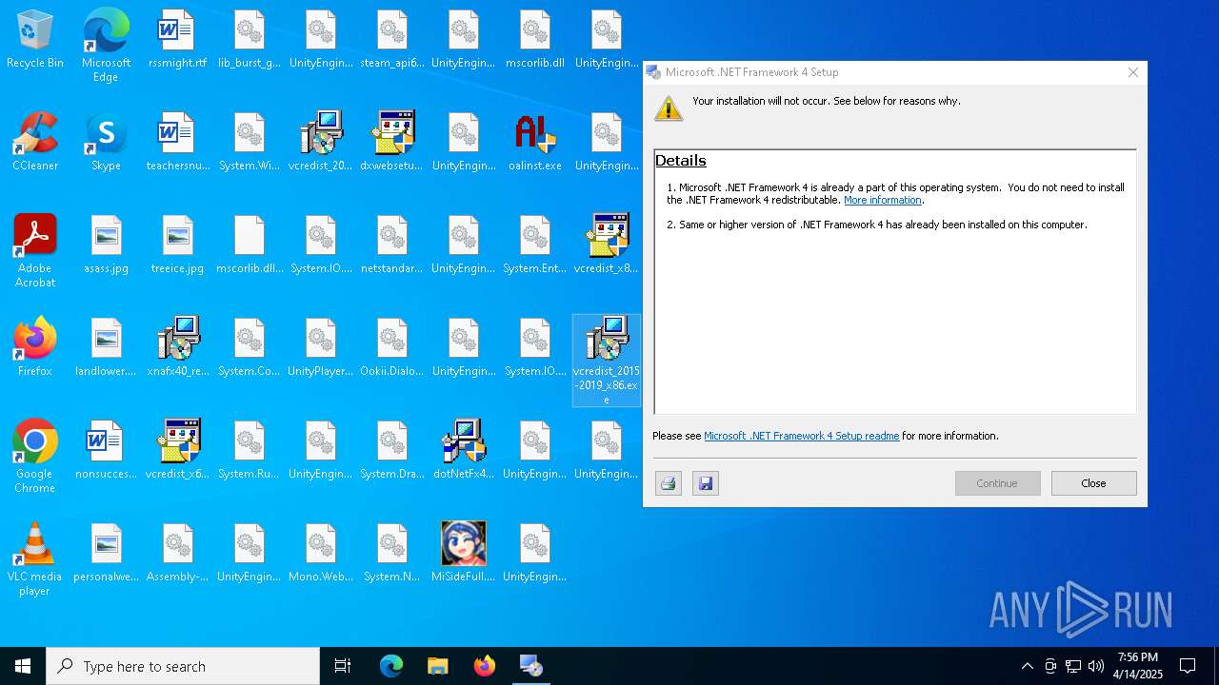Select the vcredist_2015-2019_x86.exe icon
This screenshot has width=1219, height=685.
607,361
